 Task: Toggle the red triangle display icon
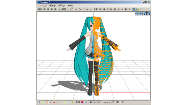point(54,102)
